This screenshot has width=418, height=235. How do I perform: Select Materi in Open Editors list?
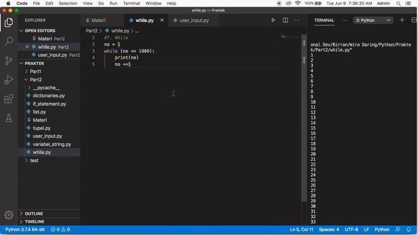(50, 39)
